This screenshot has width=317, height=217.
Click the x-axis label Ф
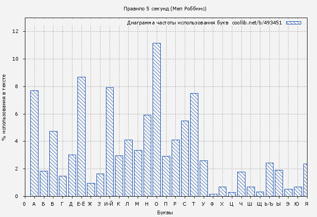[x=213, y=204]
